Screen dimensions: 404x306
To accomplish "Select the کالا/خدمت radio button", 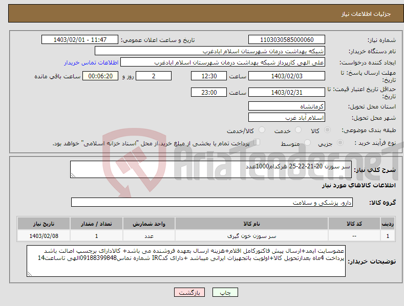I will [262, 130].
